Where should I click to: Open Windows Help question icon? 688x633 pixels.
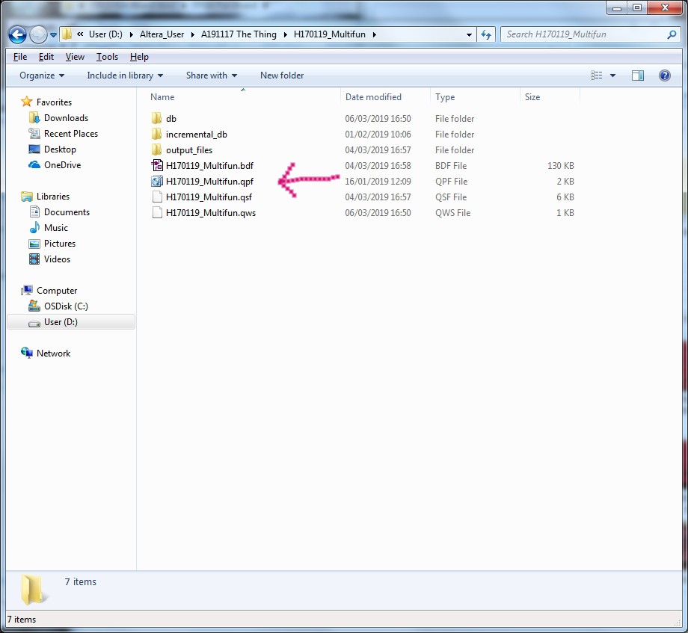pos(664,75)
